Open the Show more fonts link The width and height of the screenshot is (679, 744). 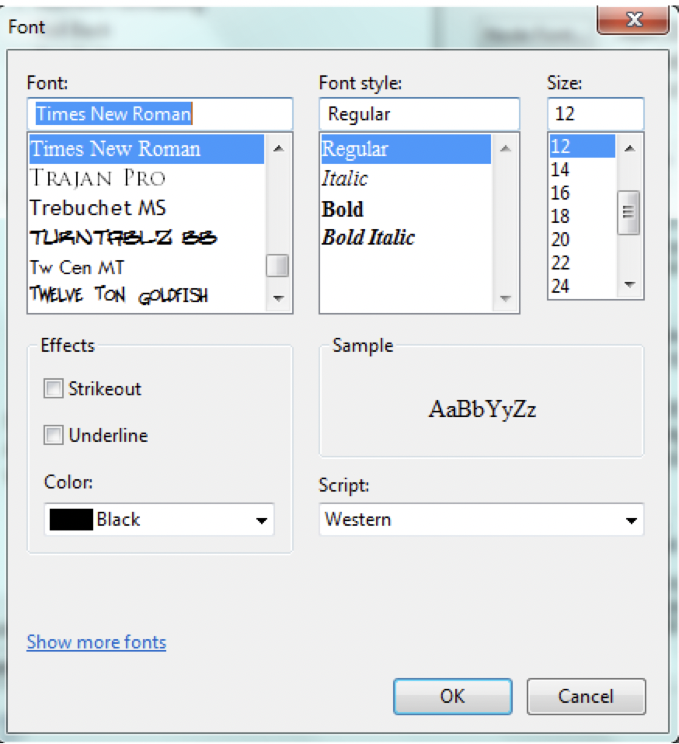click(x=96, y=642)
